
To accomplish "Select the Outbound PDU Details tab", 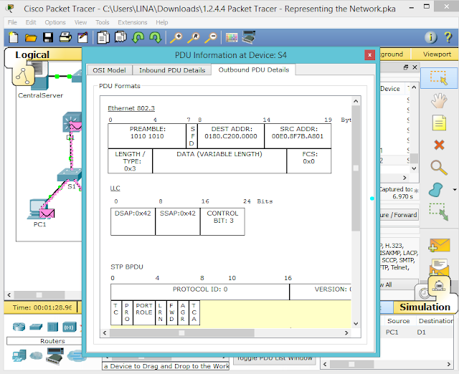I will coord(253,69).
